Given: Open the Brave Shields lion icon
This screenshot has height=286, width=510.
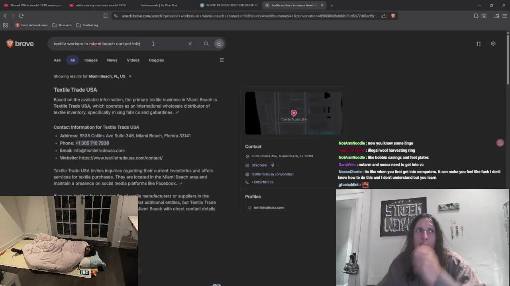Looking at the screenshot, I should tap(393, 16).
